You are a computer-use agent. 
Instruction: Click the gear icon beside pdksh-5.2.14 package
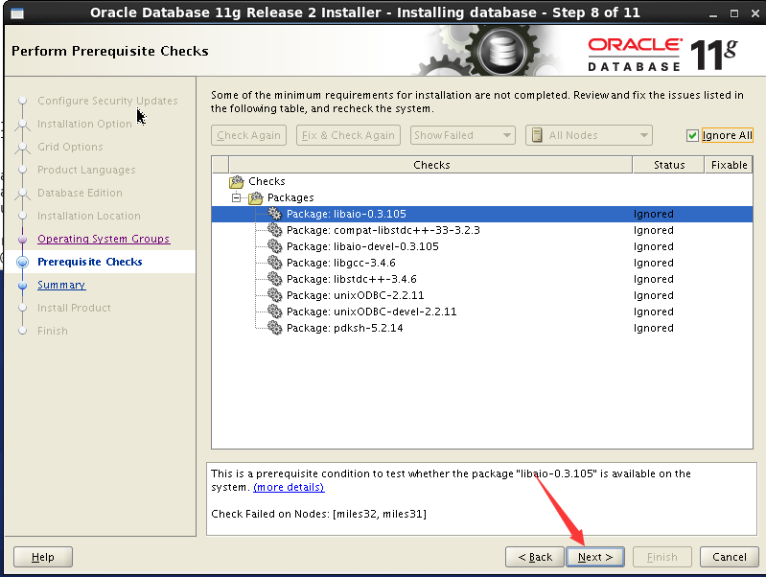tap(275, 328)
